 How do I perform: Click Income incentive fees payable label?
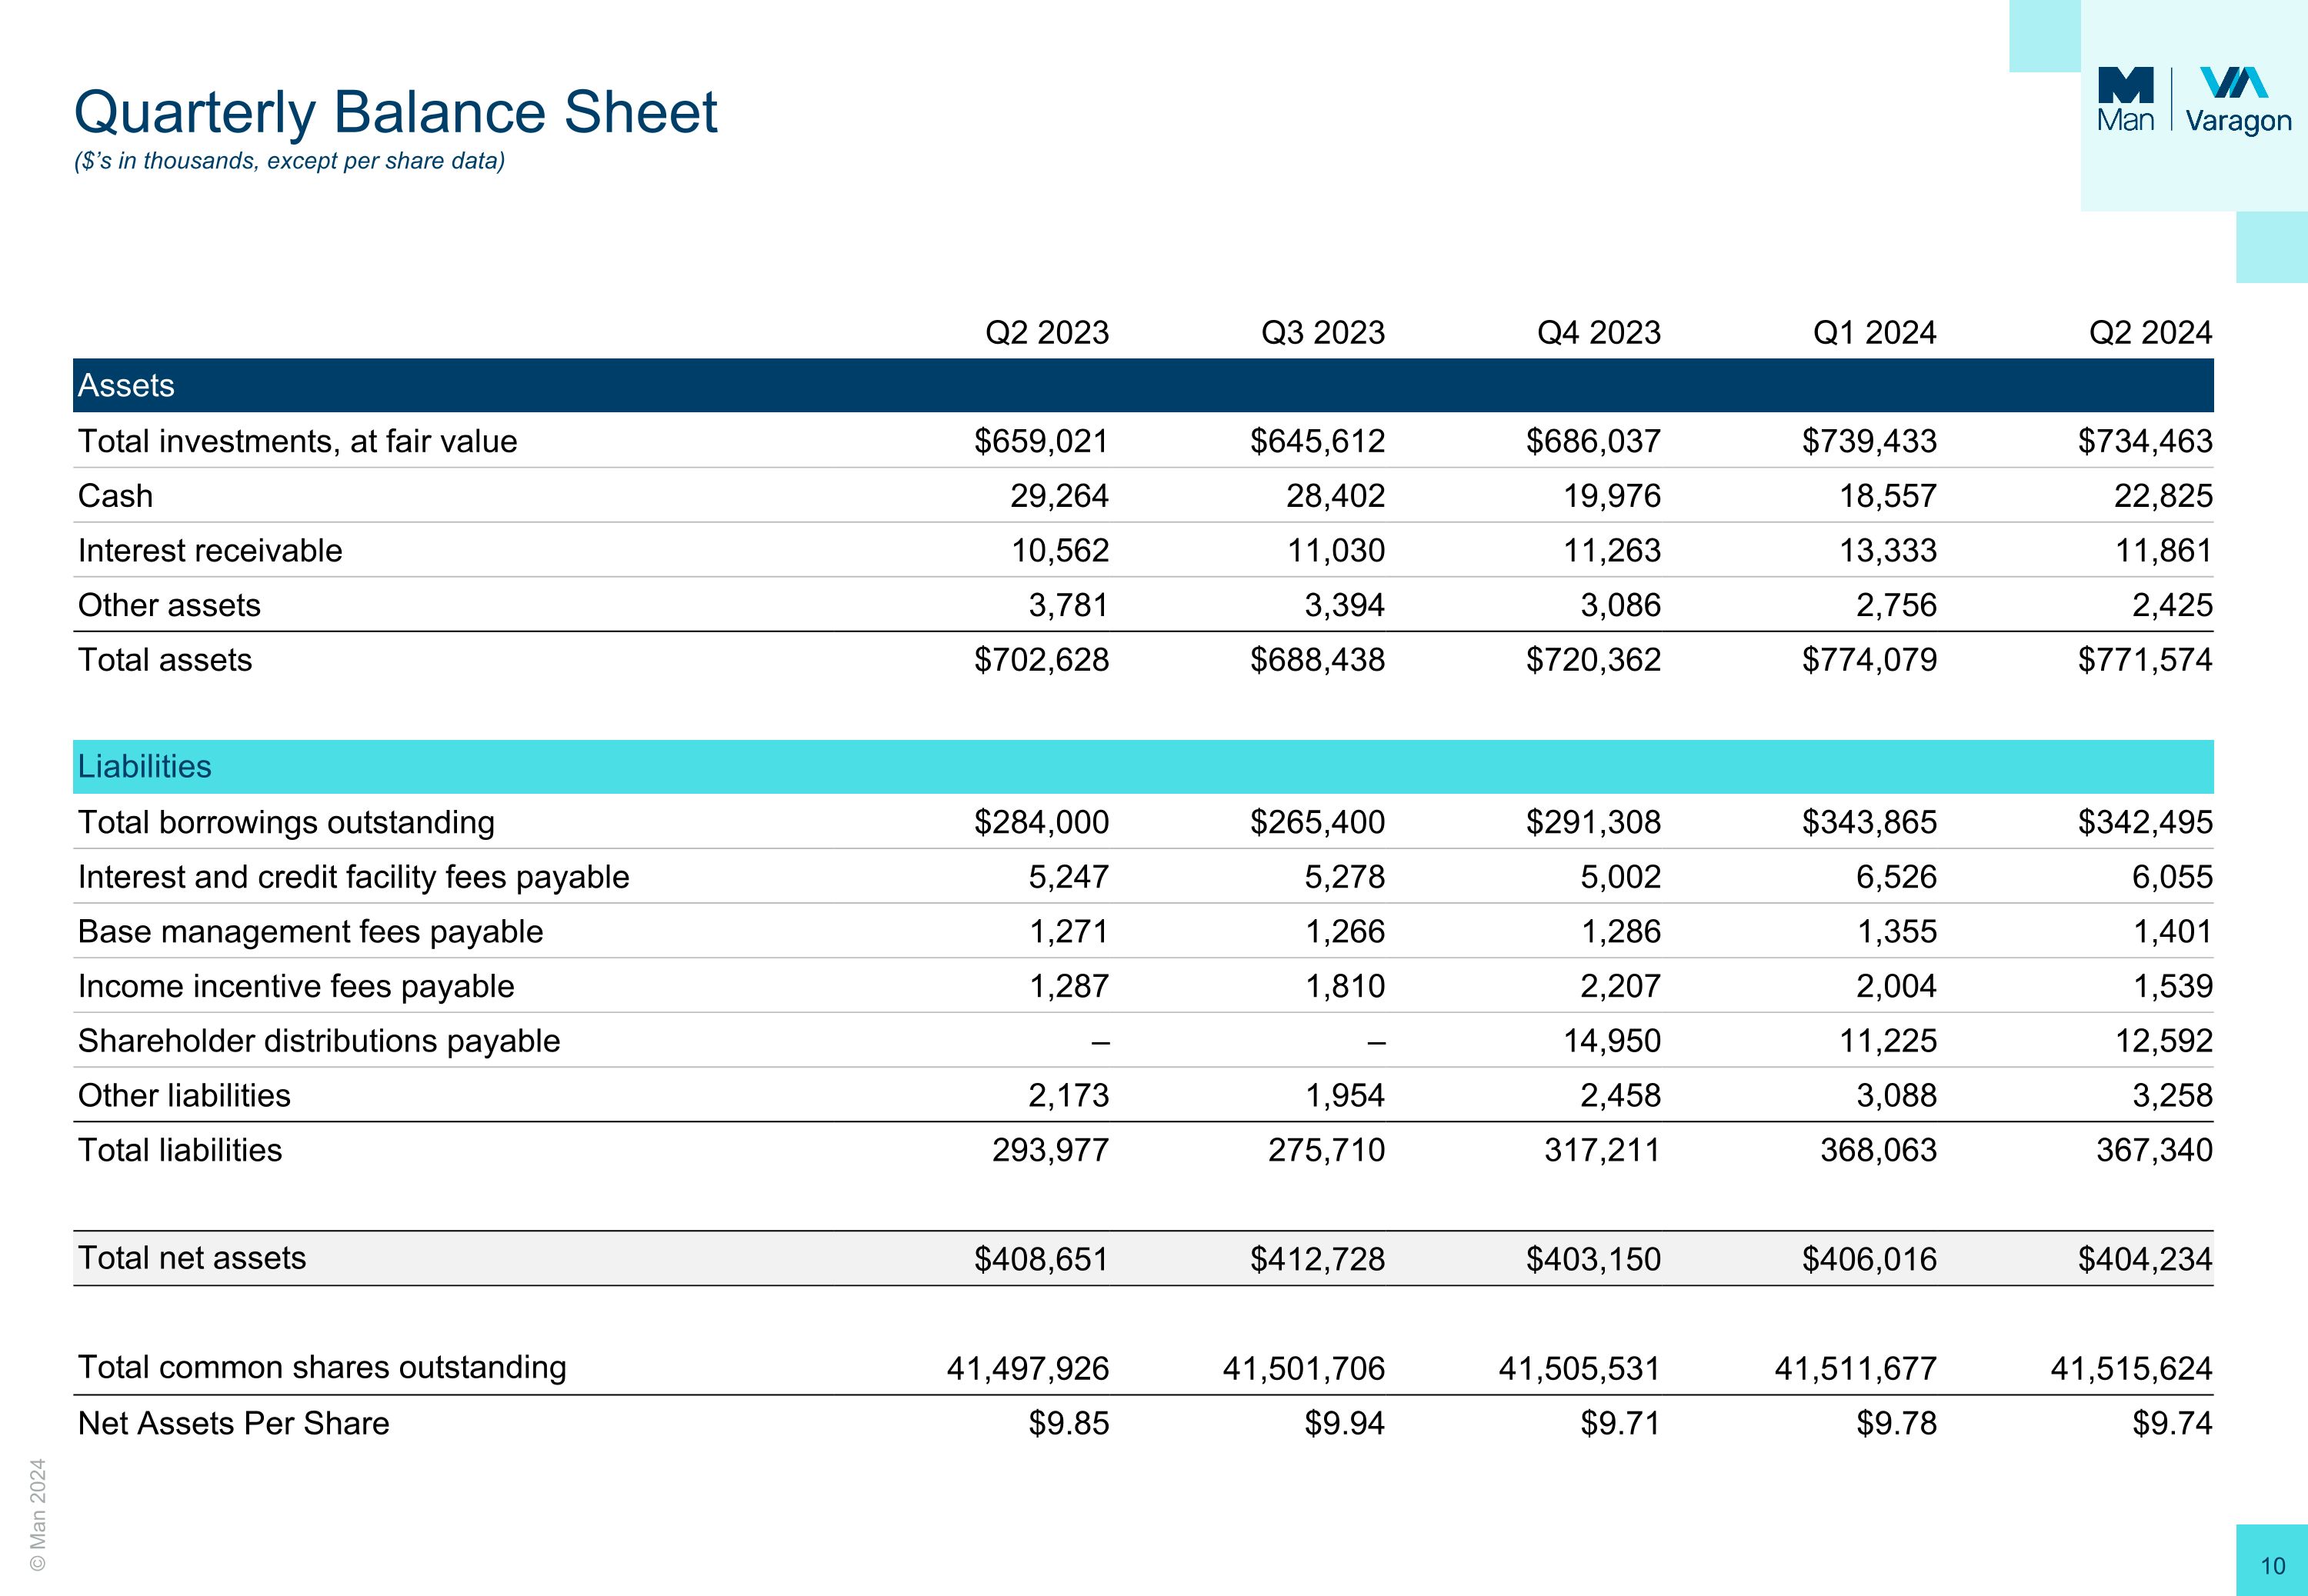click(x=296, y=986)
